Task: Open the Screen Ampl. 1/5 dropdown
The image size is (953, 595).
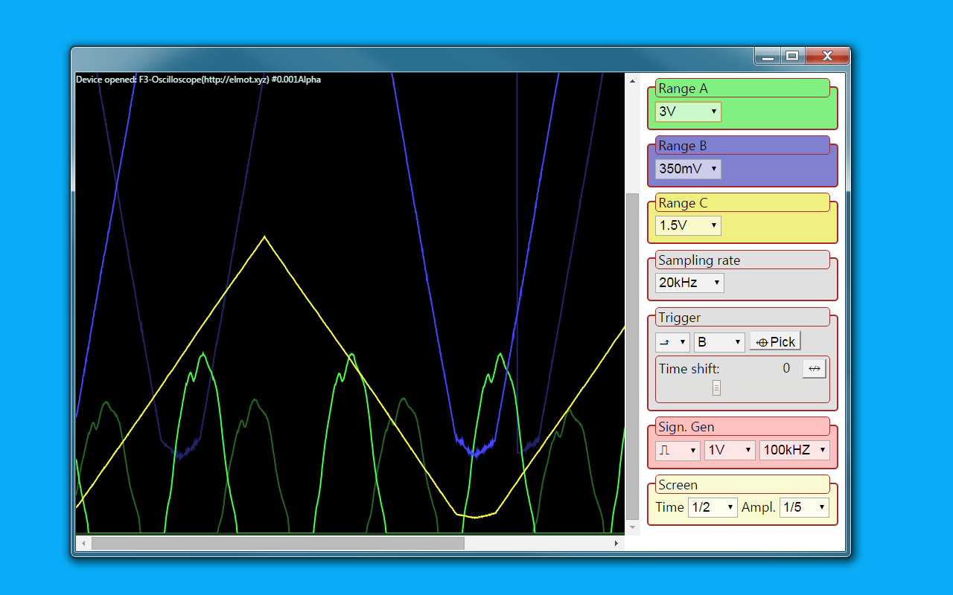Action: [803, 507]
